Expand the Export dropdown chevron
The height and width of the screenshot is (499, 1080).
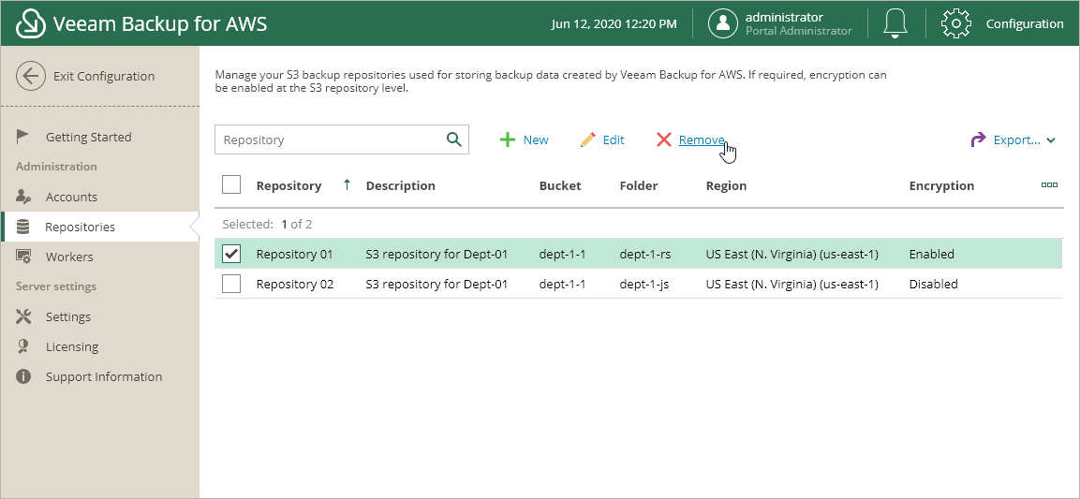(x=1051, y=140)
